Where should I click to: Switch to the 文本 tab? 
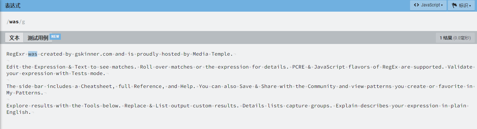click(x=14, y=38)
